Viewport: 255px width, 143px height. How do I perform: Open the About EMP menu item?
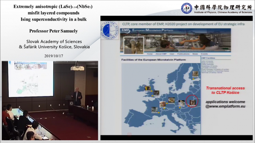click(x=161, y=54)
